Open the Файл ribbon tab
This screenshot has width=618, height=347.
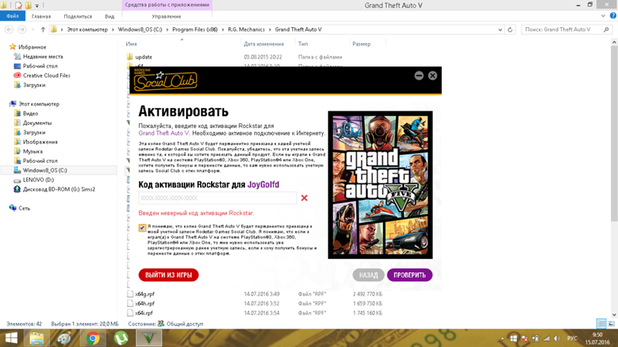point(12,16)
